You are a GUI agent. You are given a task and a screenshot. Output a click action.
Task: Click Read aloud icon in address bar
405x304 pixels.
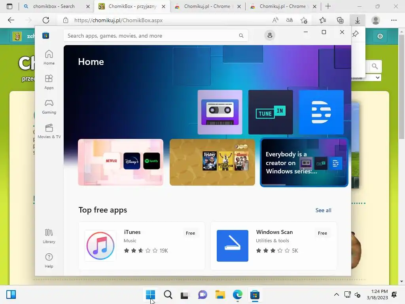(275, 20)
